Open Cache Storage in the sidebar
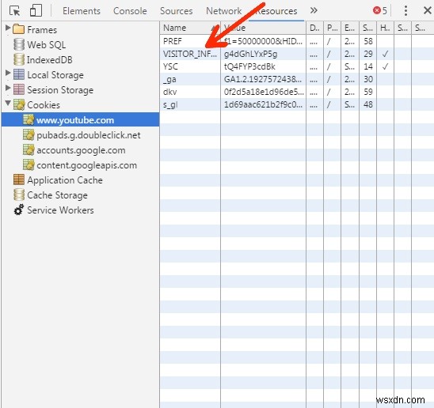The width and height of the screenshot is (434, 408). 57,195
